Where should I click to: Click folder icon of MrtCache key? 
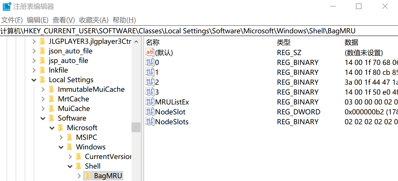coord(52,99)
